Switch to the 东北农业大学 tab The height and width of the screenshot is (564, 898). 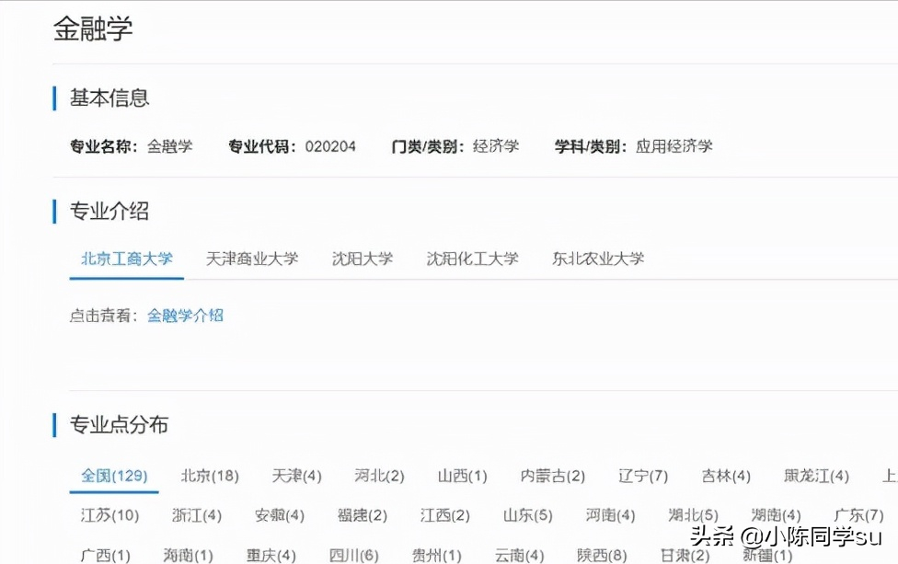pyautogui.click(x=598, y=259)
